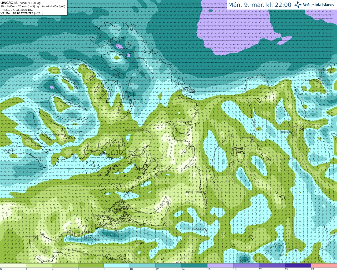Click the Veðurstofa Íslands logo

298,5
